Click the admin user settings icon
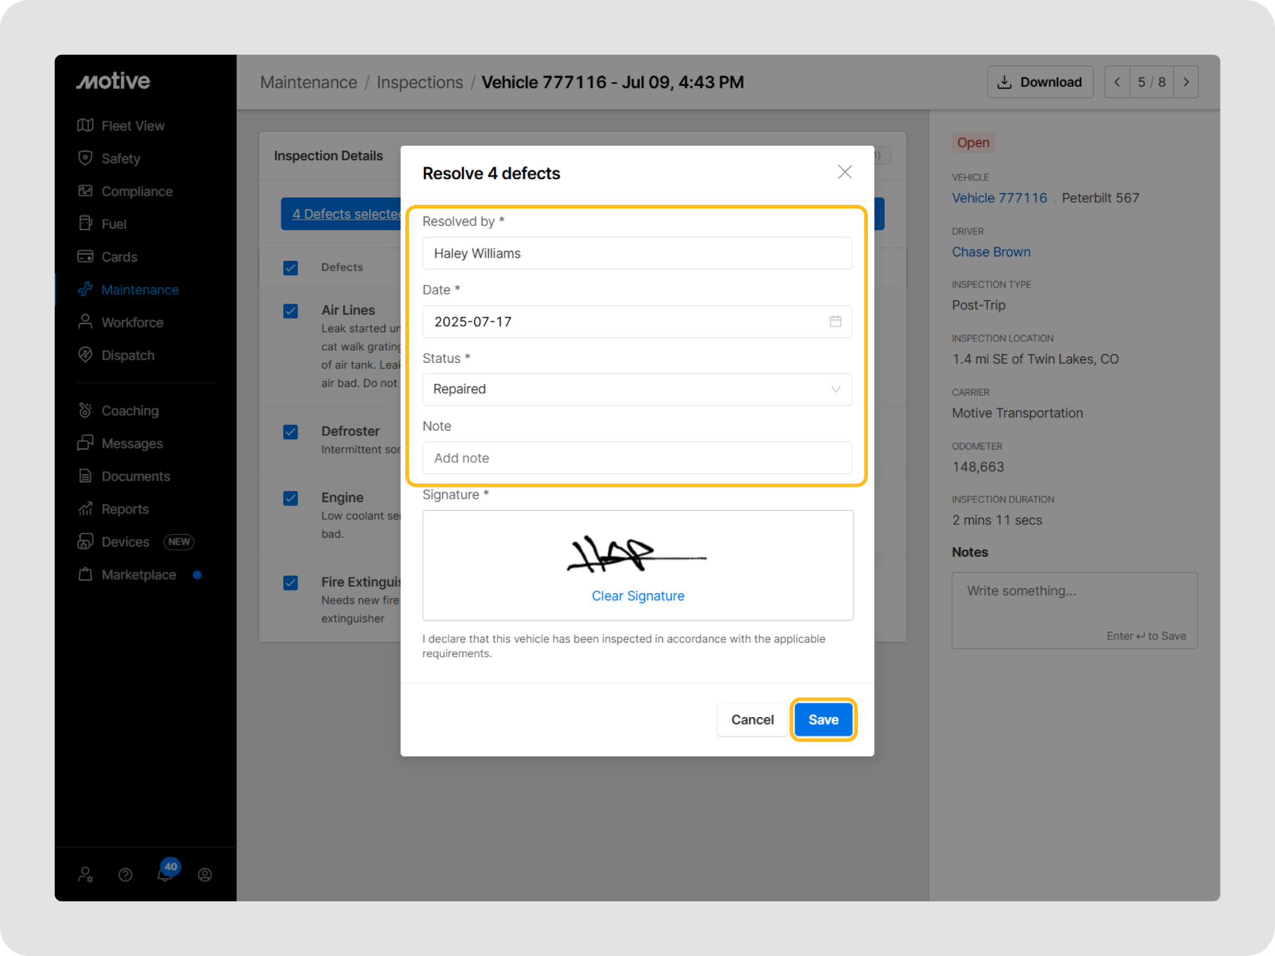Image resolution: width=1275 pixels, height=956 pixels. (86, 875)
